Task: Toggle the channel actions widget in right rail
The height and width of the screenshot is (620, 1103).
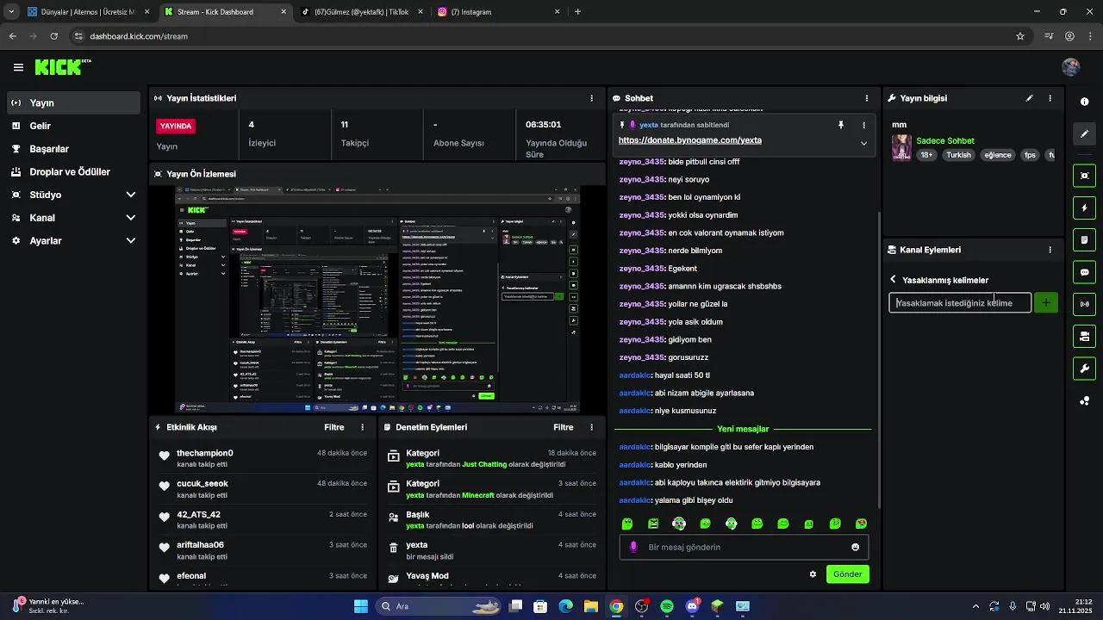Action: pyautogui.click(x=1084, y=336)
